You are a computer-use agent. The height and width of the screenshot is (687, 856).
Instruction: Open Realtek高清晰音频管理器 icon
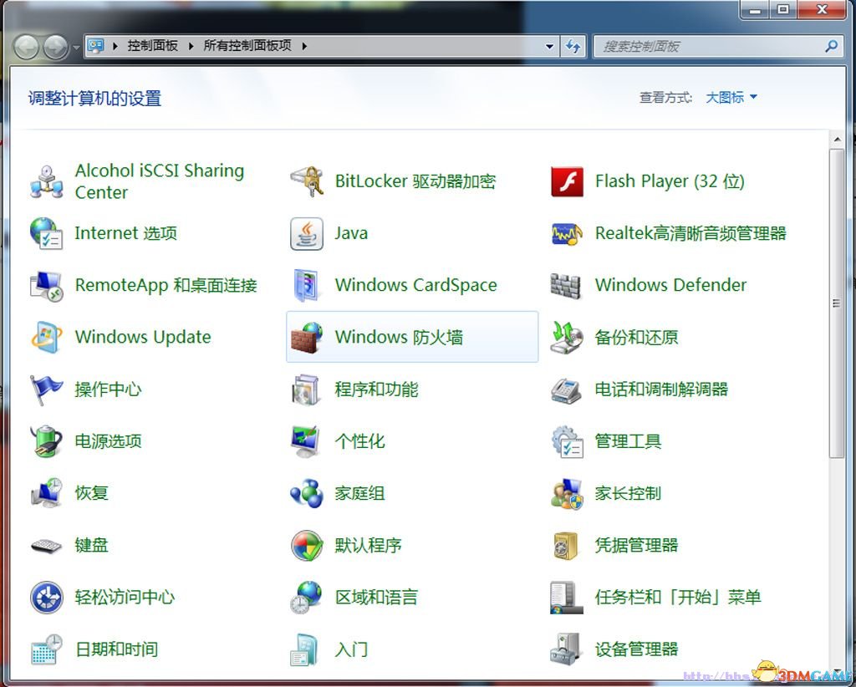(x=567, y=233)
